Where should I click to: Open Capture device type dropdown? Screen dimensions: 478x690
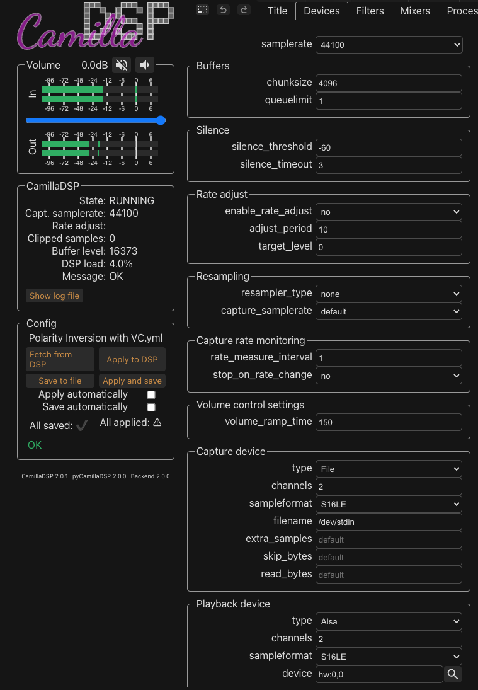click(389, 469)
